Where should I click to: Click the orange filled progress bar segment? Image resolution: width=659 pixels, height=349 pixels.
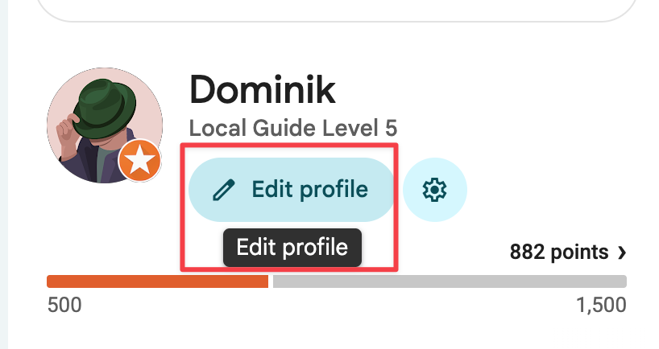tap(157, 281)
